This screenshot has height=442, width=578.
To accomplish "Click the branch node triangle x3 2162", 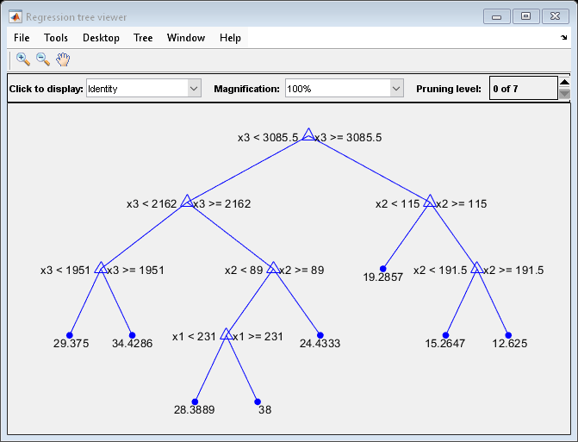I will point(187,201).
